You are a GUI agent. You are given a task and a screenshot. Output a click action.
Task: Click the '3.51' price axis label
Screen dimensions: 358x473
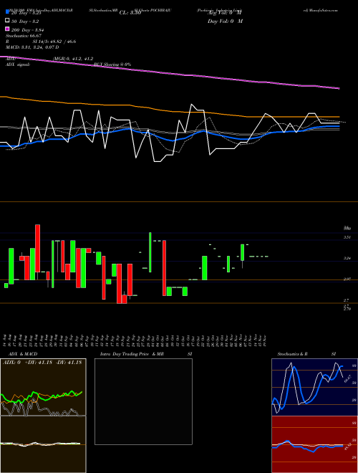click(x=347, y=237)
